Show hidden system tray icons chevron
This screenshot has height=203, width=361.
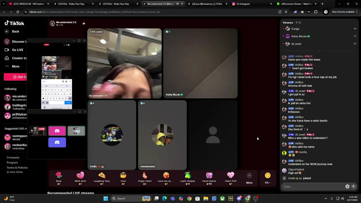[x=326, y=198]
